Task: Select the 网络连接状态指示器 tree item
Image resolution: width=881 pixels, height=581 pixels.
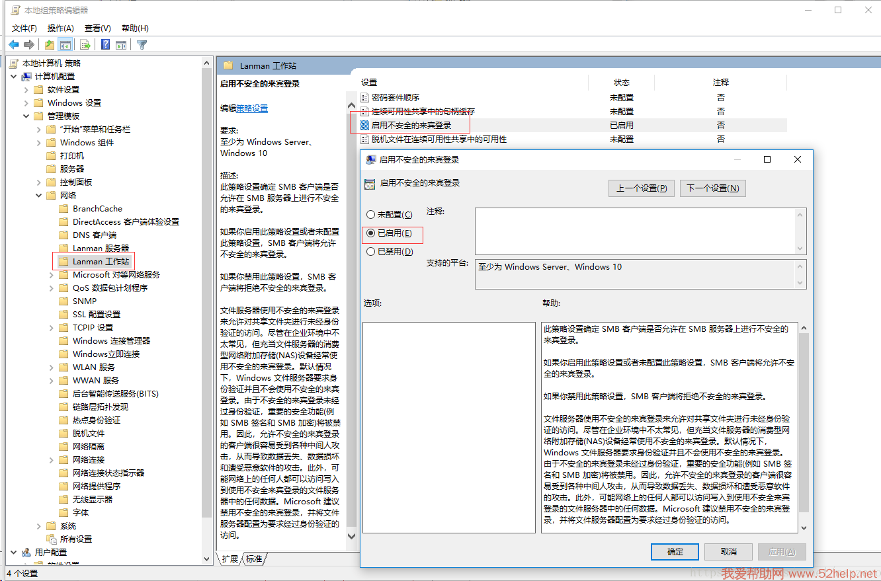Action: click(x=108, y=473)
